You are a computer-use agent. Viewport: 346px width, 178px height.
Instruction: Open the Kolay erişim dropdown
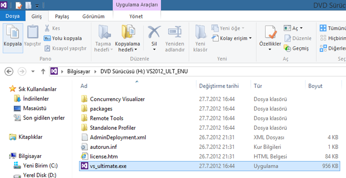(x=231, y=38)
